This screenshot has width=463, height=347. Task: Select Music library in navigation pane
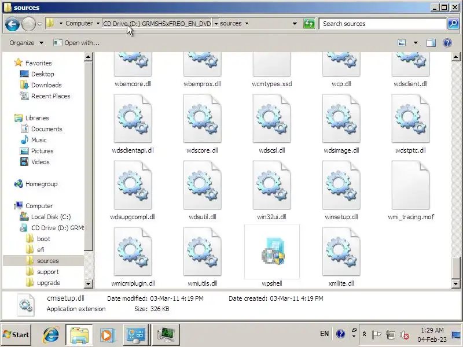pyautogui.click(x=39, y=140)
